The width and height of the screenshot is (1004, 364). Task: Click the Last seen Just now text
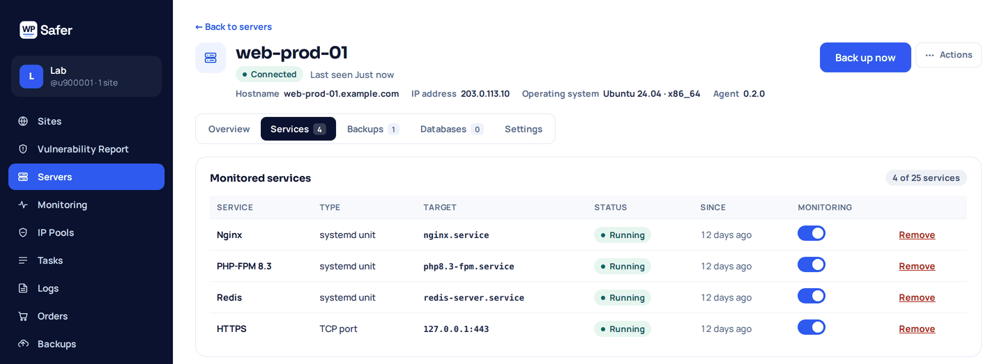[352, 74]
